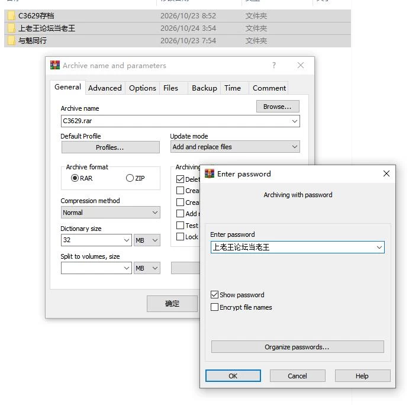Click the help question mark in Archive dialog

[274, 65]
